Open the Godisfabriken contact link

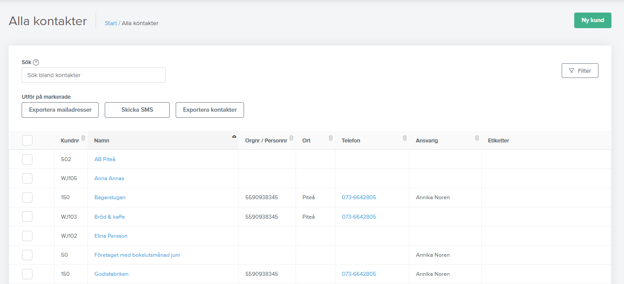click(x=111, y=274)
